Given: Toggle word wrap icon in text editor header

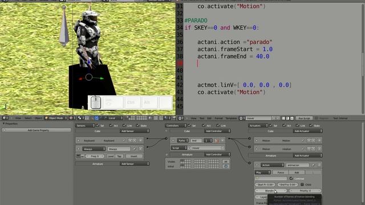Looking at the screenshot, I should [287, 118].
